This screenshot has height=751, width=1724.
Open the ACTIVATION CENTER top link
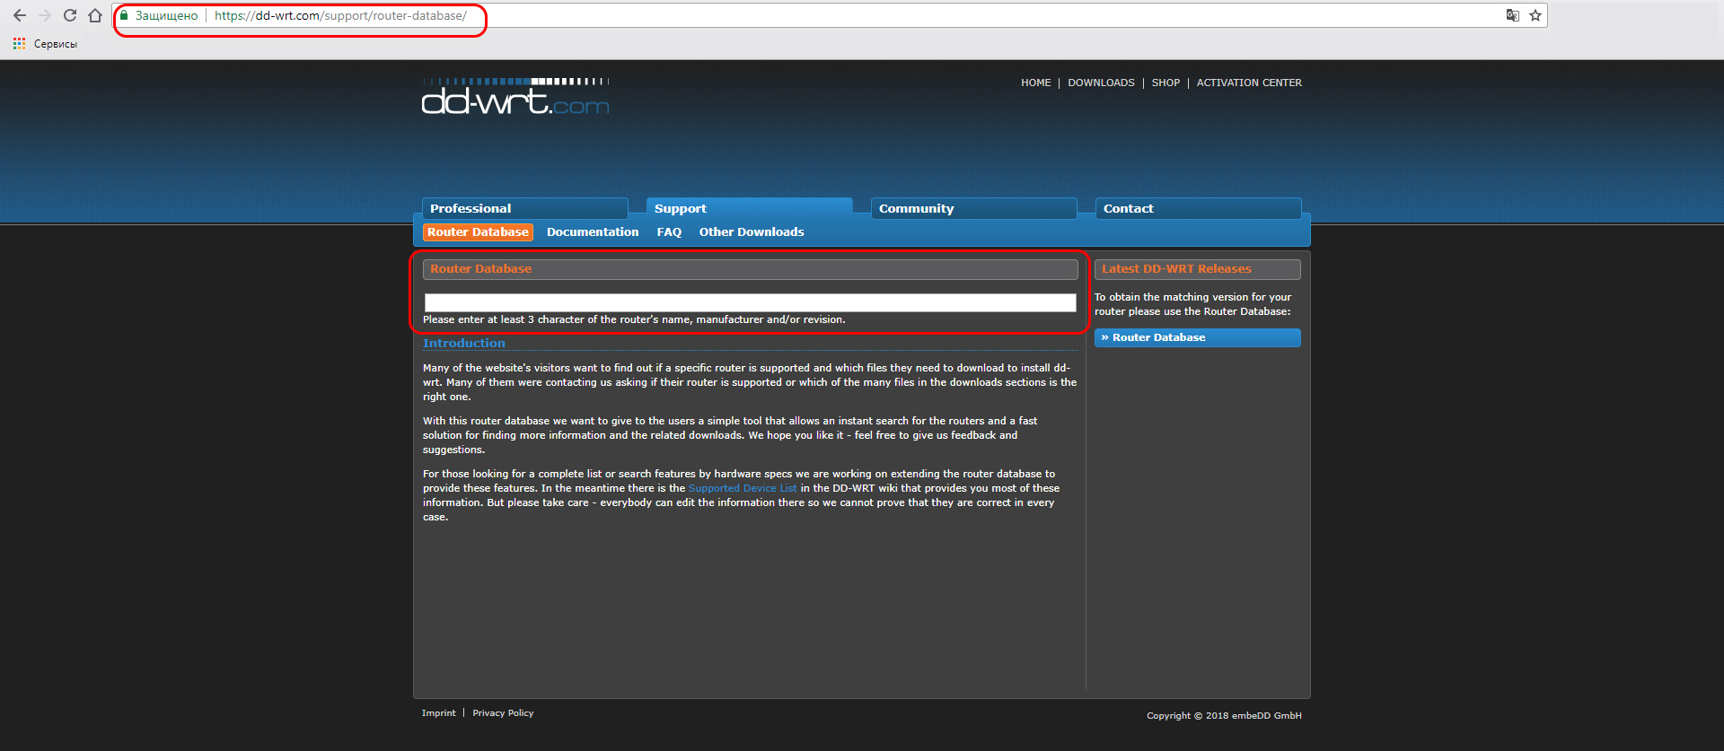click(x=1249, y=83)
